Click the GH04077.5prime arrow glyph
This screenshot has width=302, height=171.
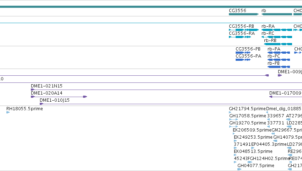coord(239,169)
